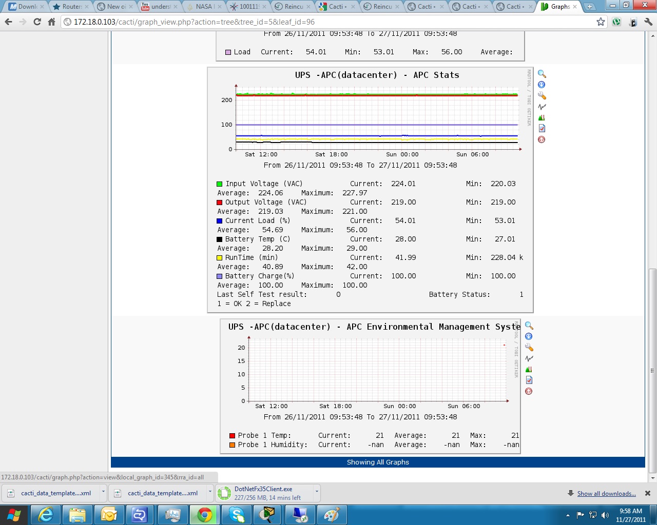
Task: Switch to the NASA tab
Action: point(204,7)
